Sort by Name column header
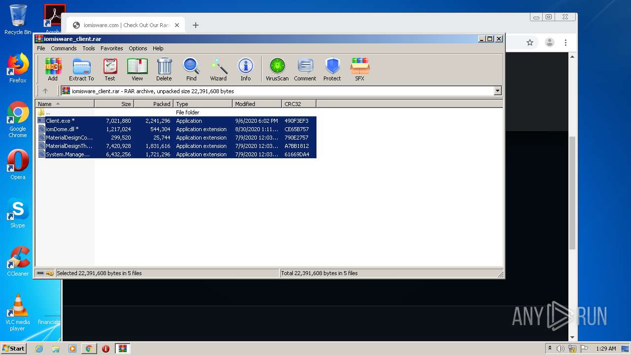 click(x=65, y=104)
